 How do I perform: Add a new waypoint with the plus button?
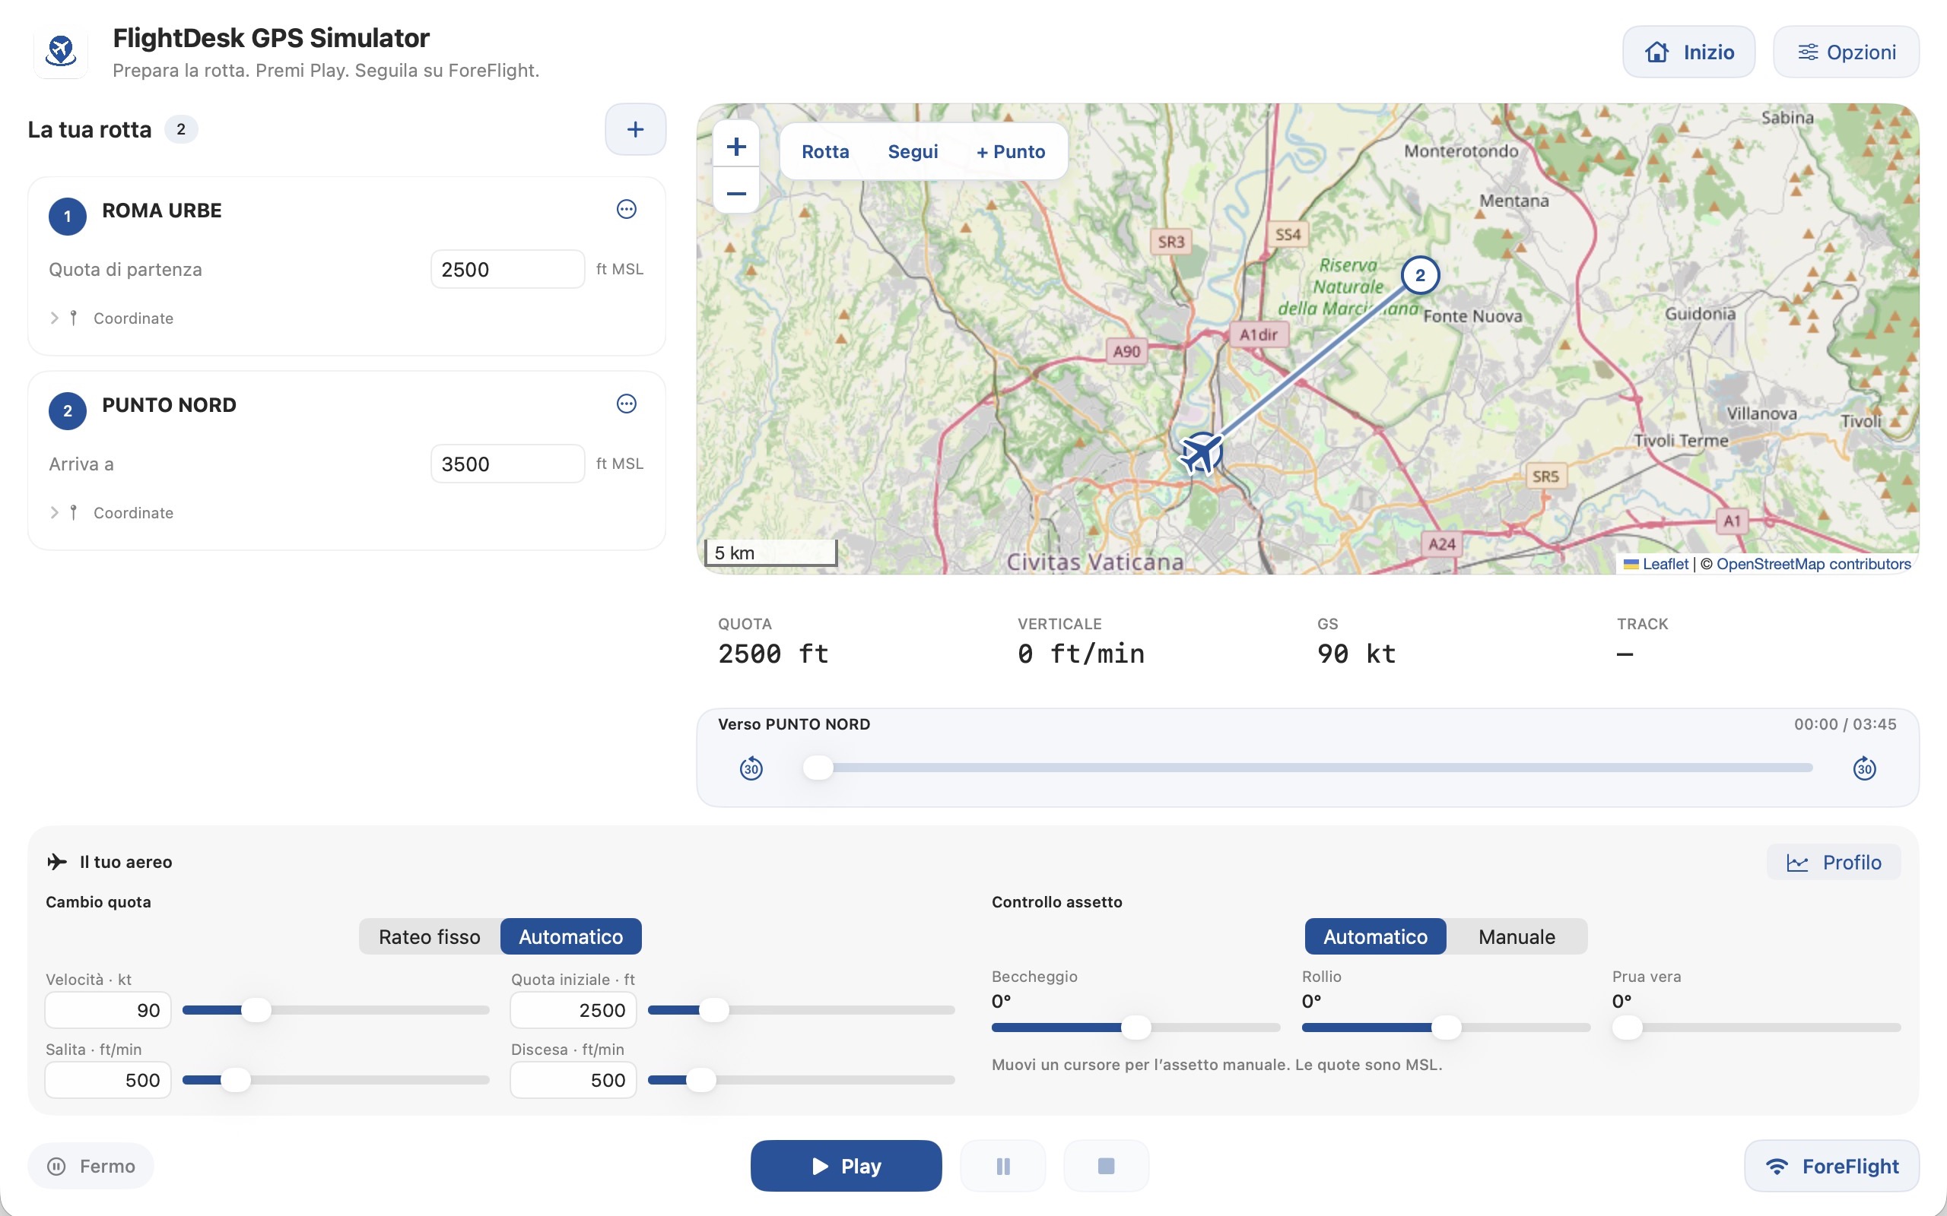(635, 128)
